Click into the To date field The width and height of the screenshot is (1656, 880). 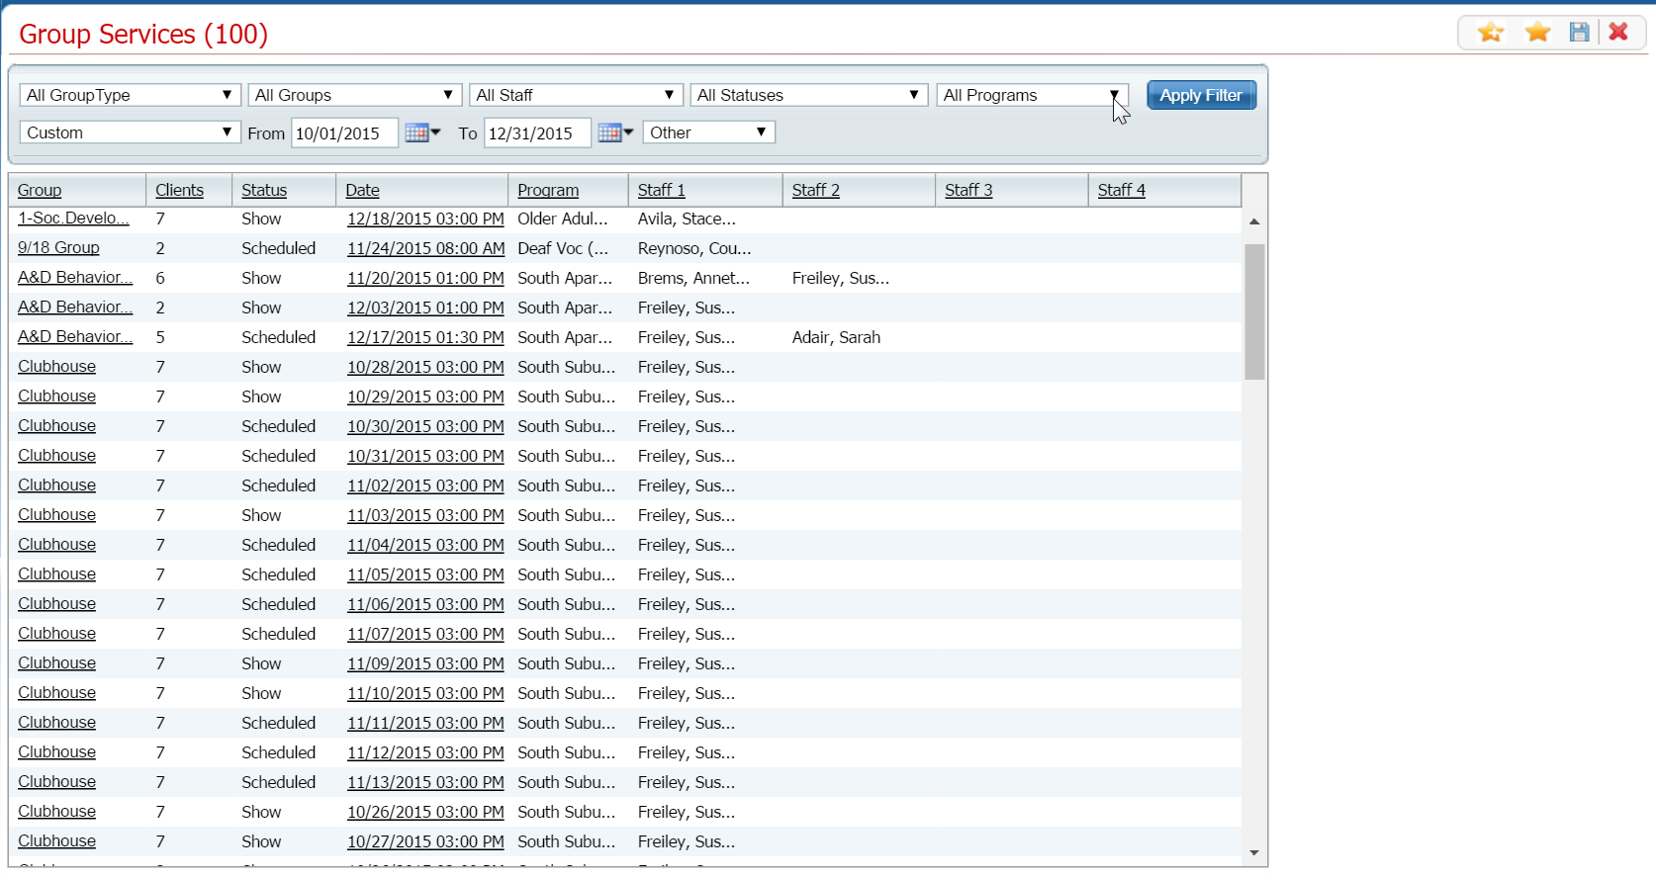coord(537,132)
